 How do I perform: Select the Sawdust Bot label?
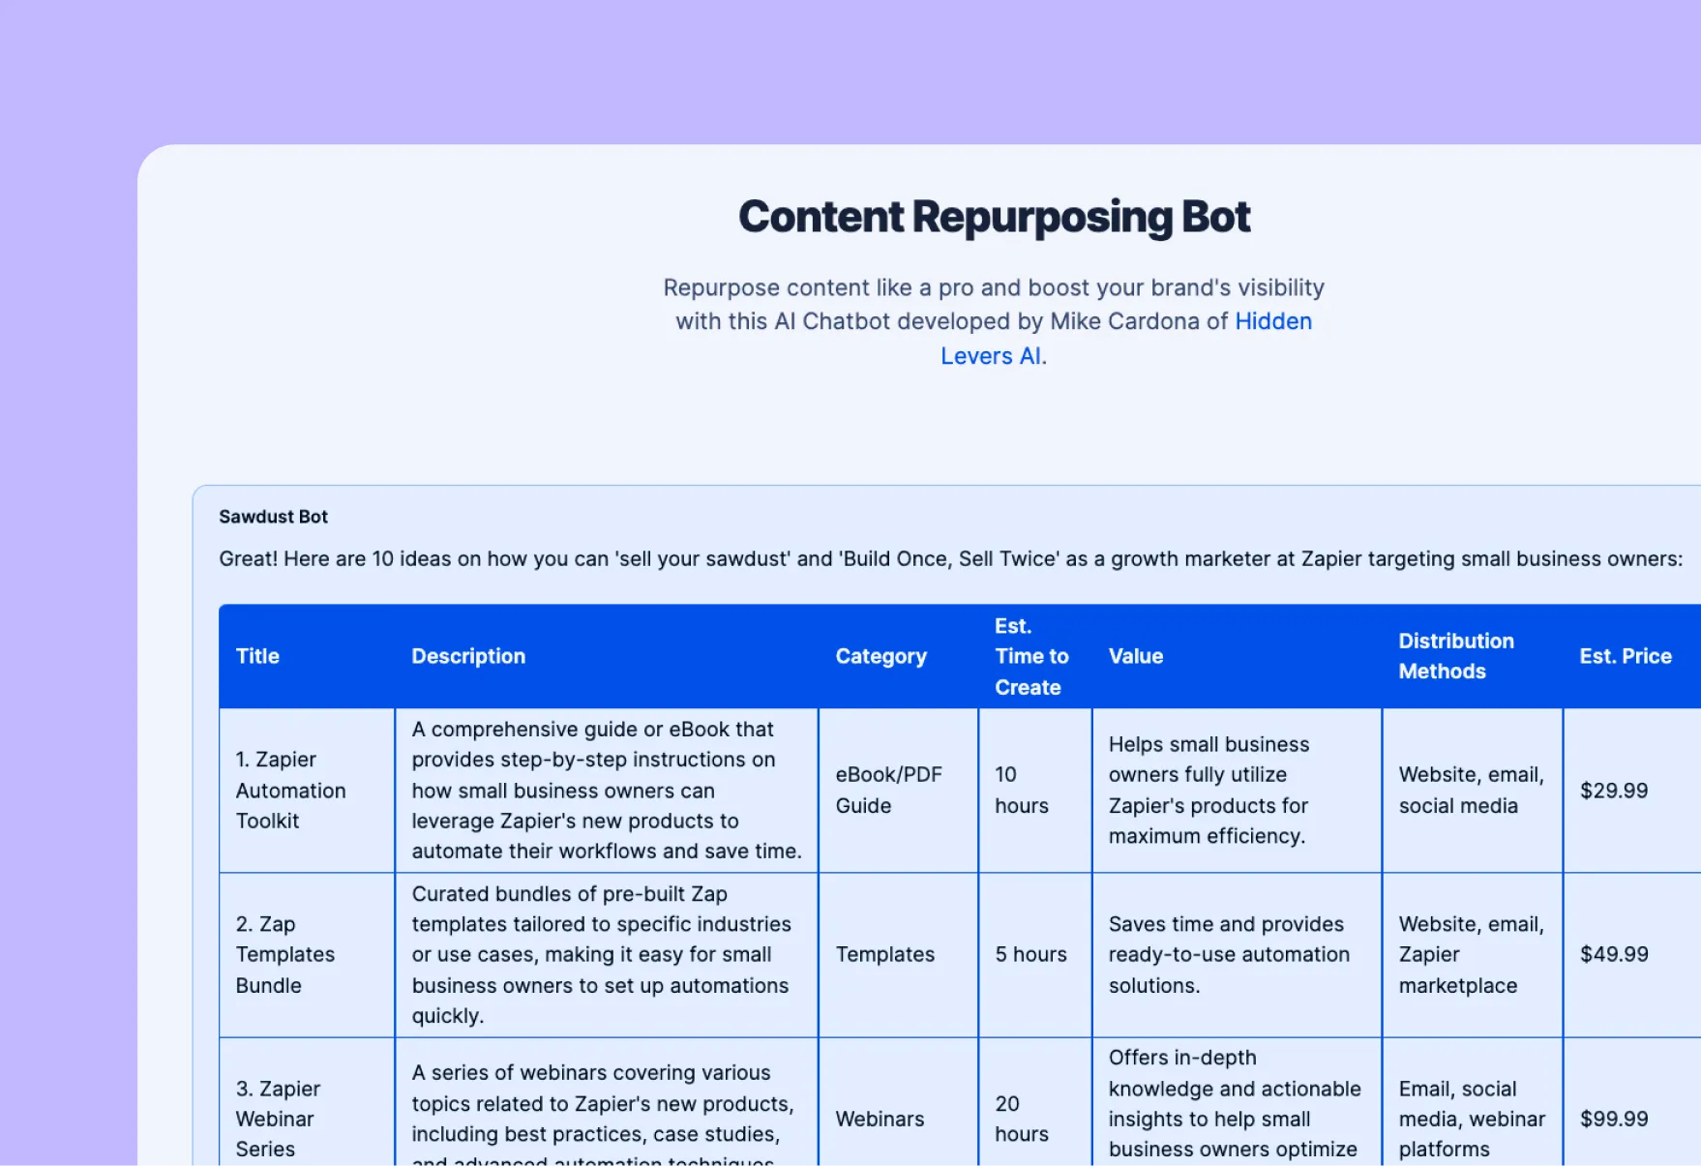pos(274,517)
